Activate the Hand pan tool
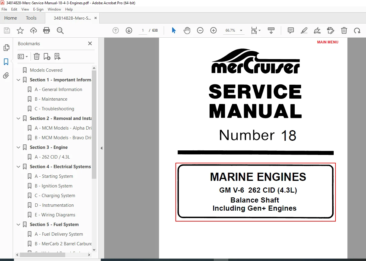Image resolution: width=366 pixels, height=261 pixels. click(187, 30)
